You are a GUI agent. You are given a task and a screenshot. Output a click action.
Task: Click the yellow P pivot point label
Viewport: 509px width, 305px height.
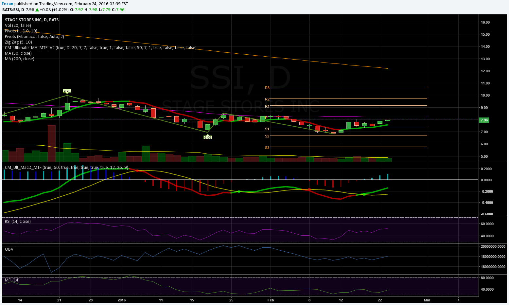(x=266, y=117)
